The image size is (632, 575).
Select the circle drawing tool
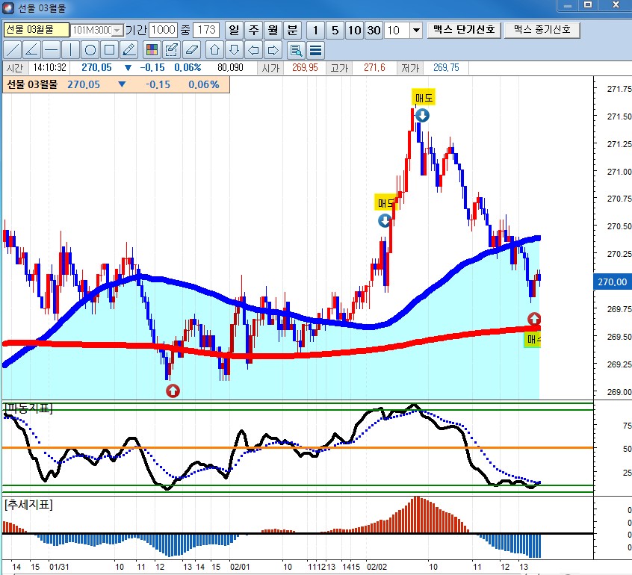[90, 50]
